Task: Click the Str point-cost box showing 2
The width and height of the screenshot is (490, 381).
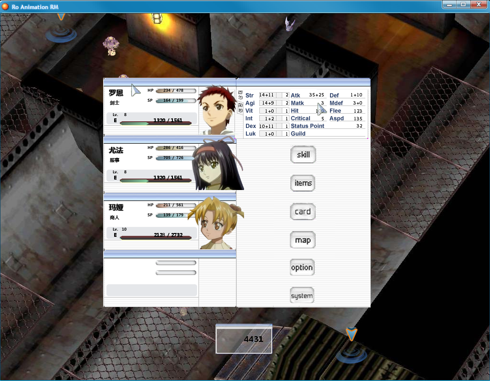Action: [x=286, y=95]
